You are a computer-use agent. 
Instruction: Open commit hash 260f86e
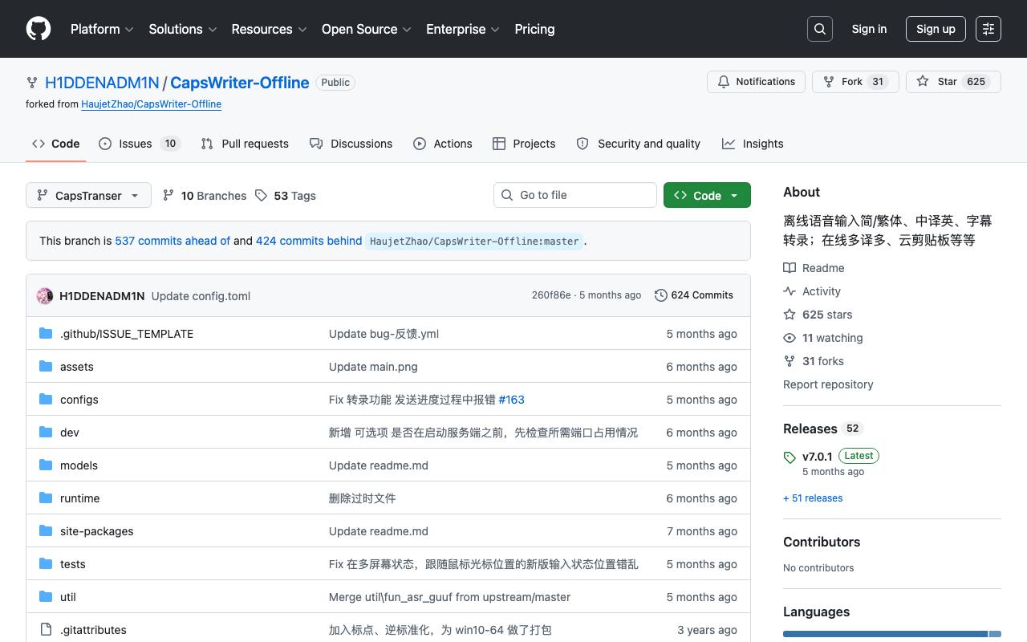pyautogui.click(x=551, y=295)
